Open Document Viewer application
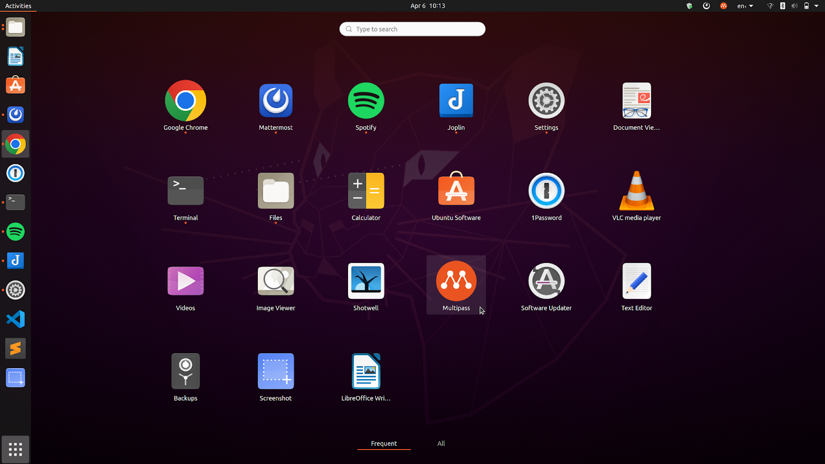This screenshot has width=825, height=464. [636, 101]
